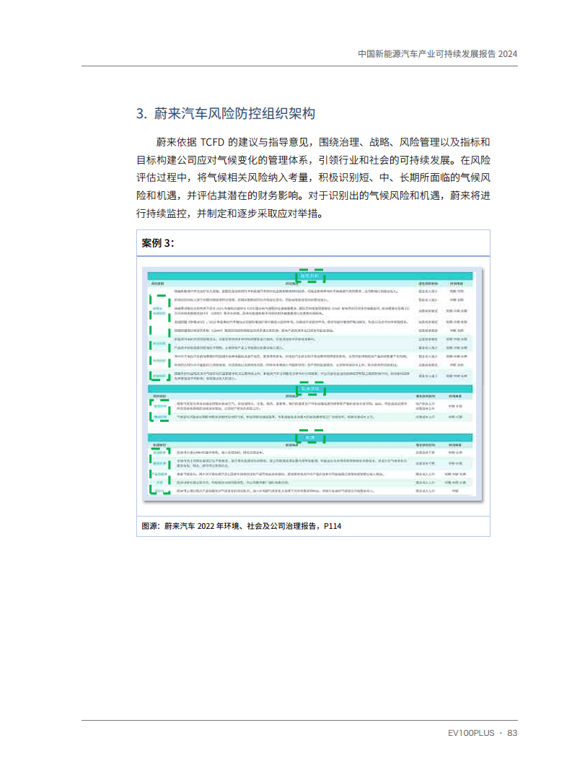The image size is (572, 777).
Task: Select the heading "3. 蔚来汽车风险防控组织架构"
Action: tap(225, 113)
